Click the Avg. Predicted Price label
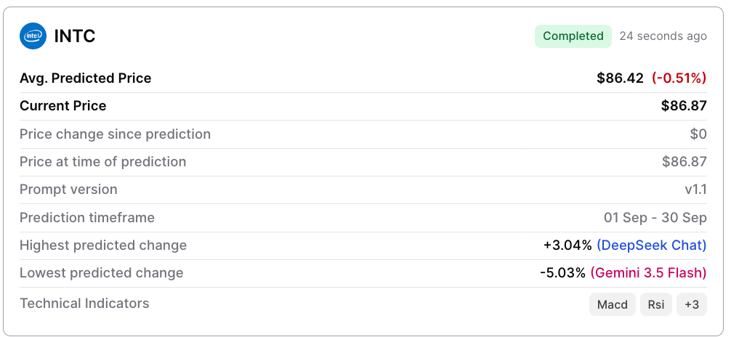This screenshot has width=731, height=337. click(x=85, y=78)
